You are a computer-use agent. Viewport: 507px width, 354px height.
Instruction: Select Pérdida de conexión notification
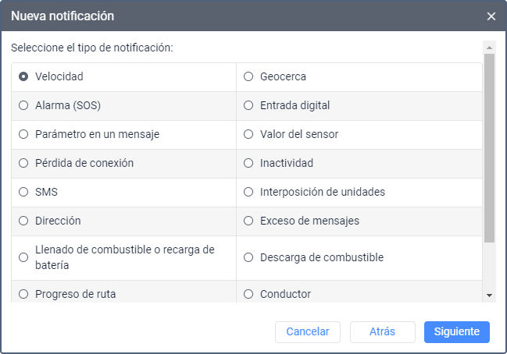coord(23,163)
